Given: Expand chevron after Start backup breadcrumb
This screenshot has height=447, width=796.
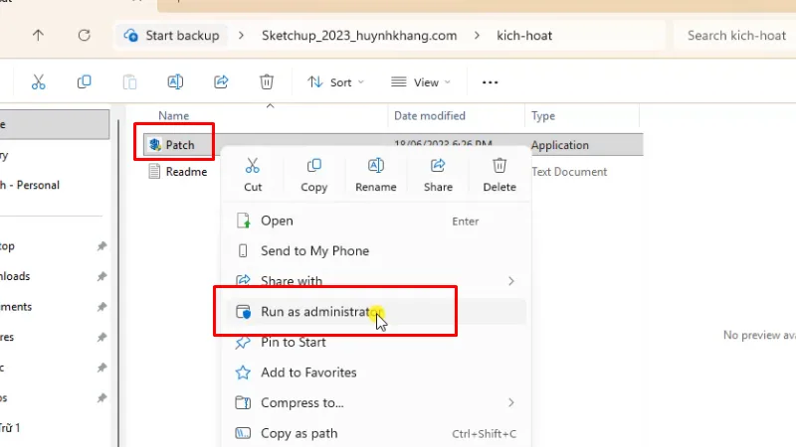Looking at the screenshot, I should 241,36.
